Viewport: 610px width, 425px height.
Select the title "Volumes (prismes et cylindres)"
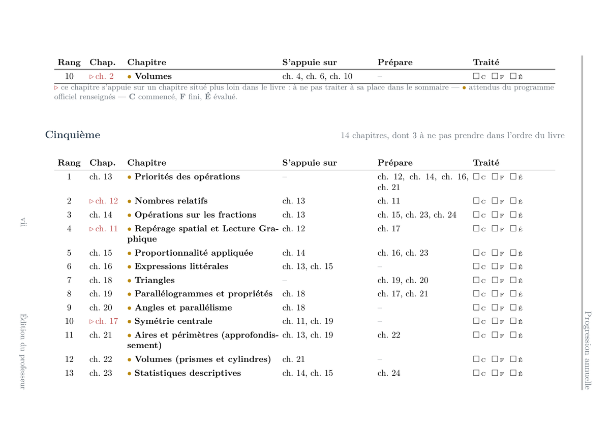click(203, 359)
